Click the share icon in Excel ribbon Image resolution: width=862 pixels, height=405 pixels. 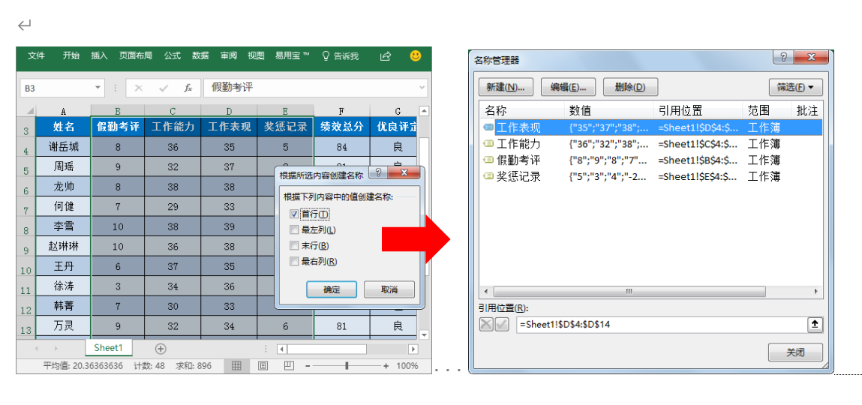[386, 55]
